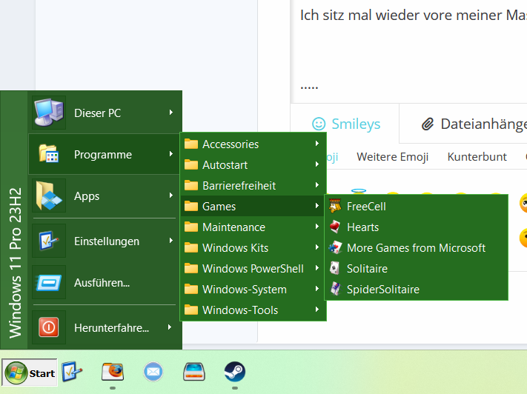
Task: Open the Apps menu entry
Action: [105, 196]
